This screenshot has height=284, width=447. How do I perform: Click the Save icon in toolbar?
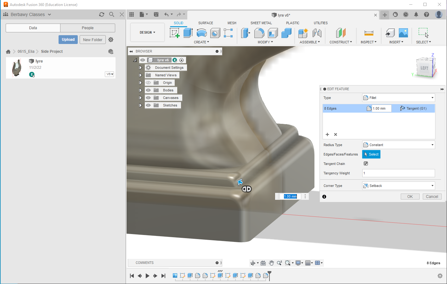tap(156, 14)
